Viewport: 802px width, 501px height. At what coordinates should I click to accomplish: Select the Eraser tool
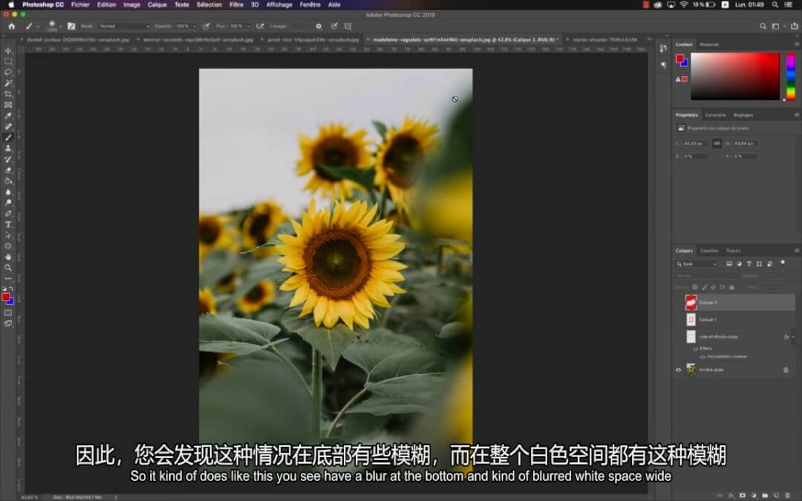click(8, 170)
